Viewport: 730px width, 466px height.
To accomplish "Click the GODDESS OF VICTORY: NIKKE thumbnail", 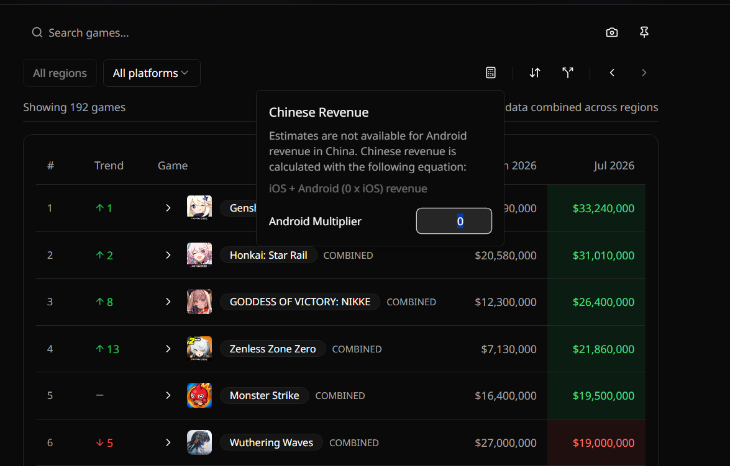I will pos(199,302).
